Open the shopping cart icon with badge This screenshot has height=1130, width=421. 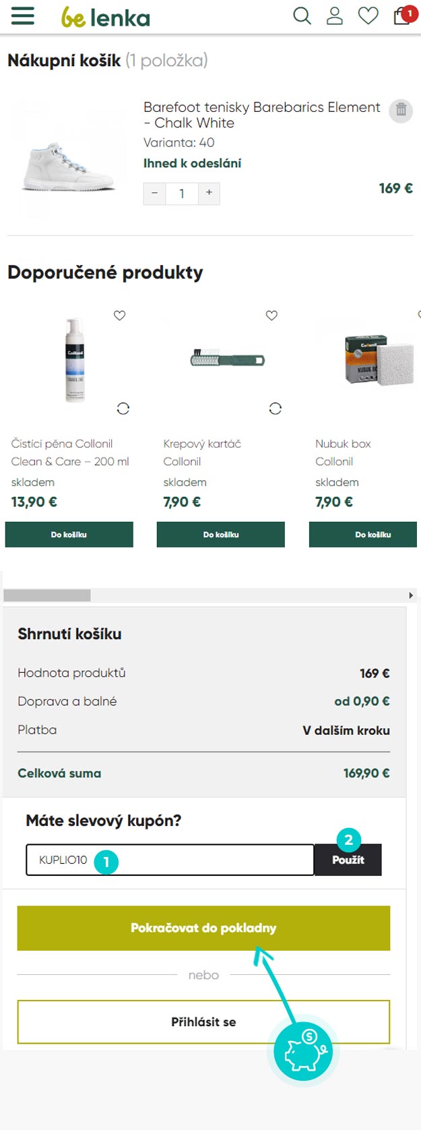click(x=403, y=15)
